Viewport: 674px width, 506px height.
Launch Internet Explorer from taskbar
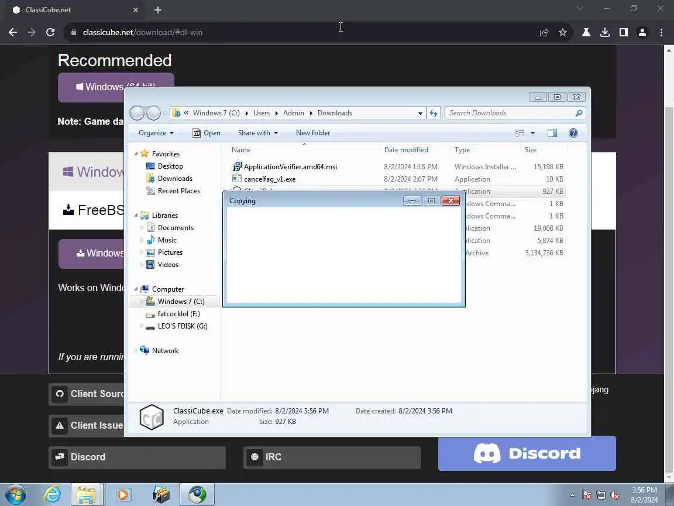click(x=53, y=495)
